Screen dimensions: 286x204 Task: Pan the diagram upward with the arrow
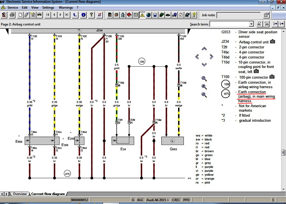[204, 49]
